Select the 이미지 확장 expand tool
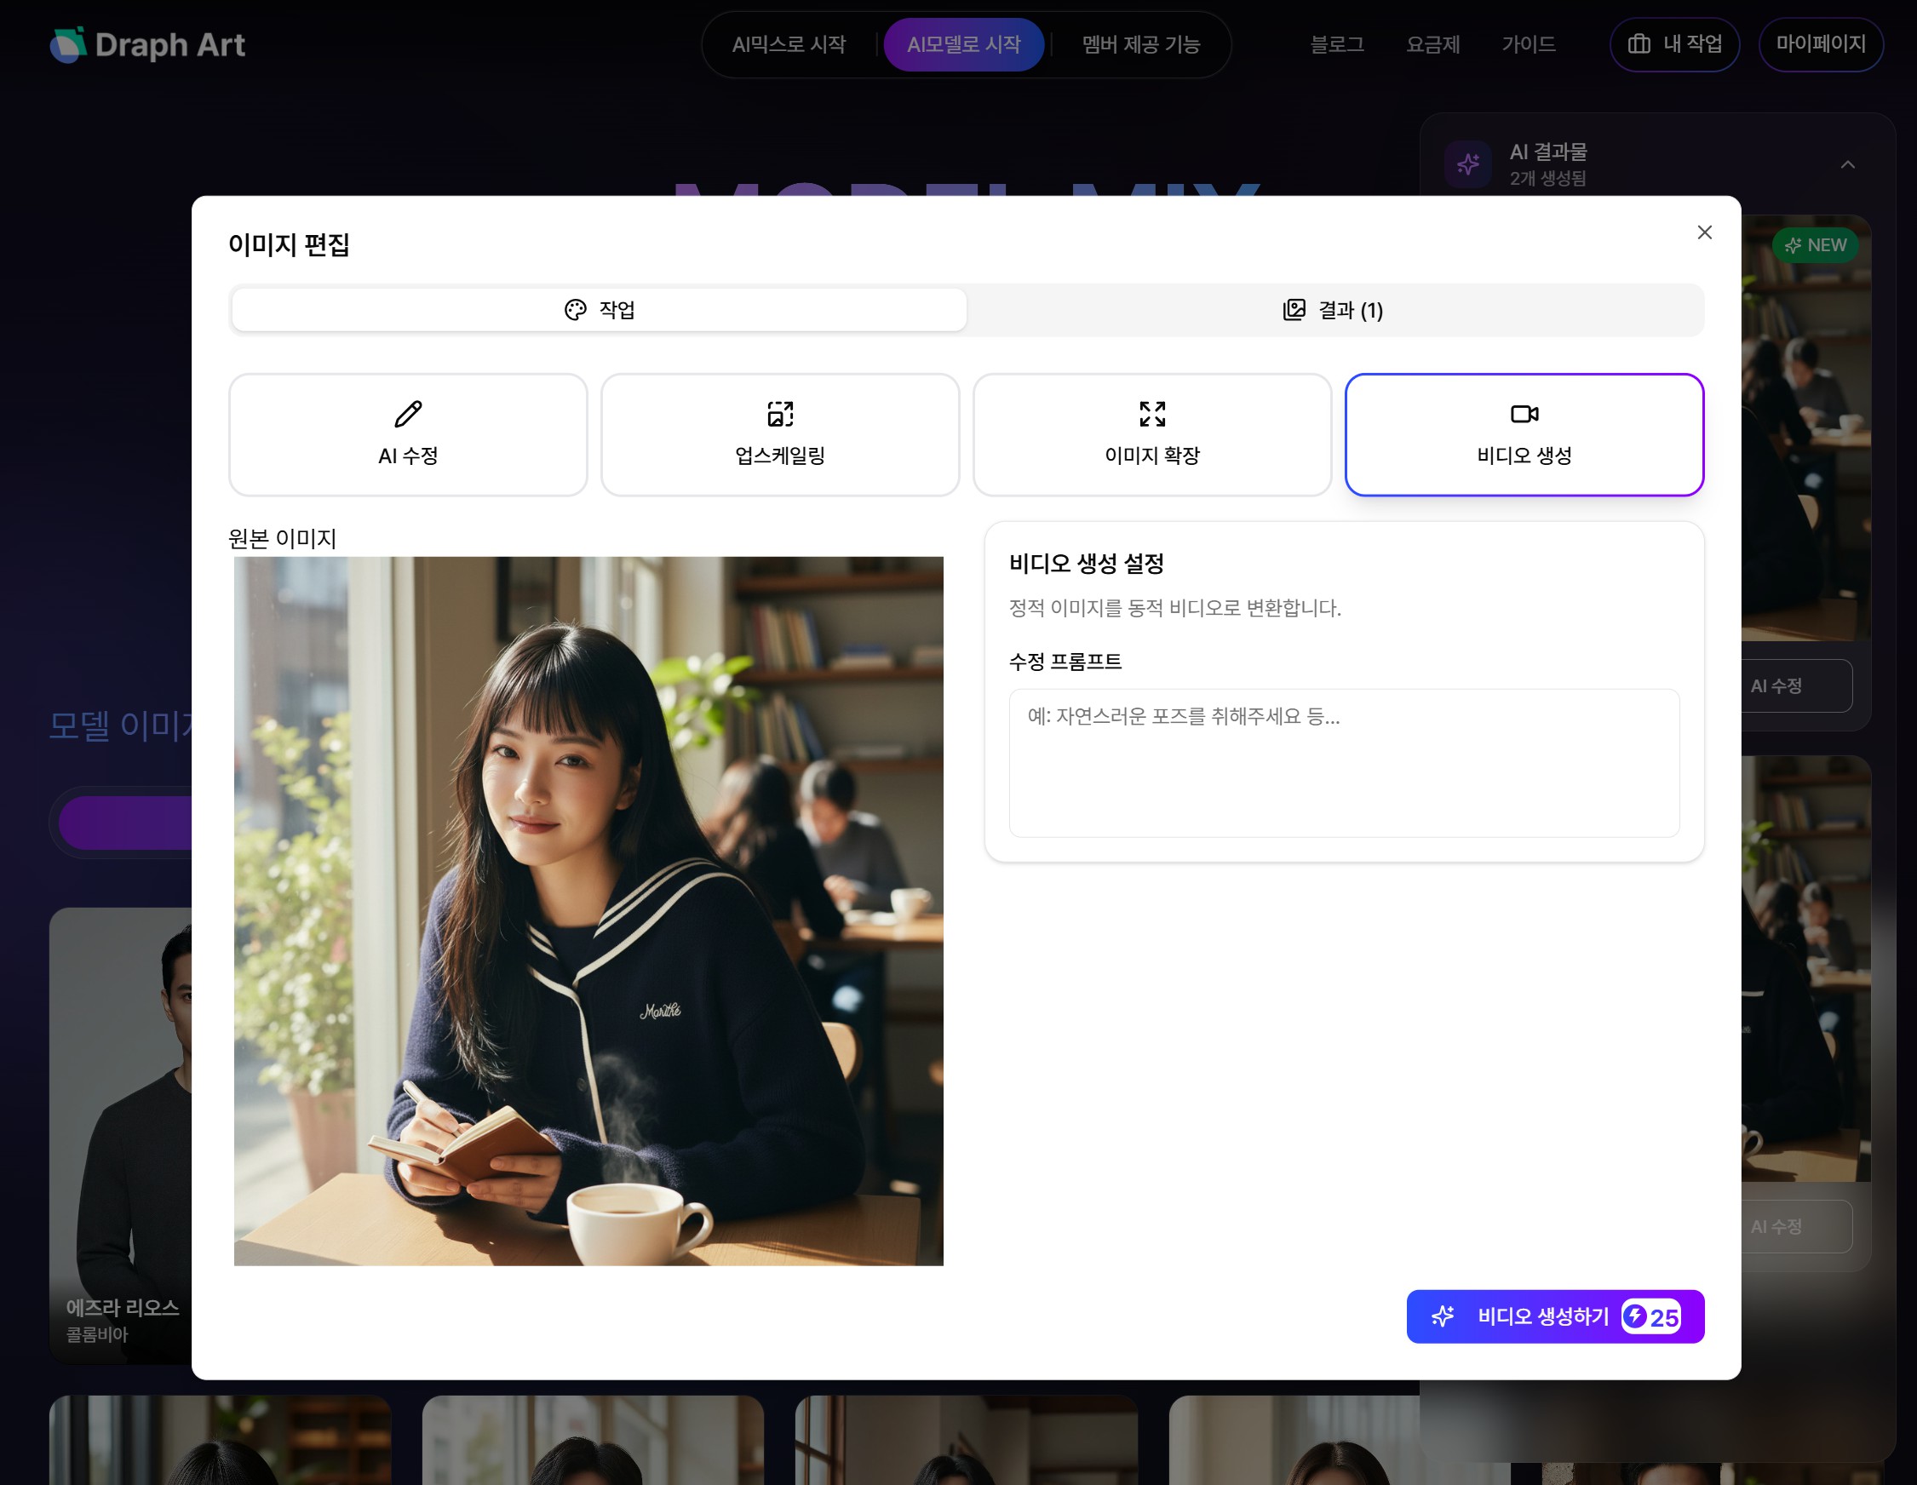 1151,433
